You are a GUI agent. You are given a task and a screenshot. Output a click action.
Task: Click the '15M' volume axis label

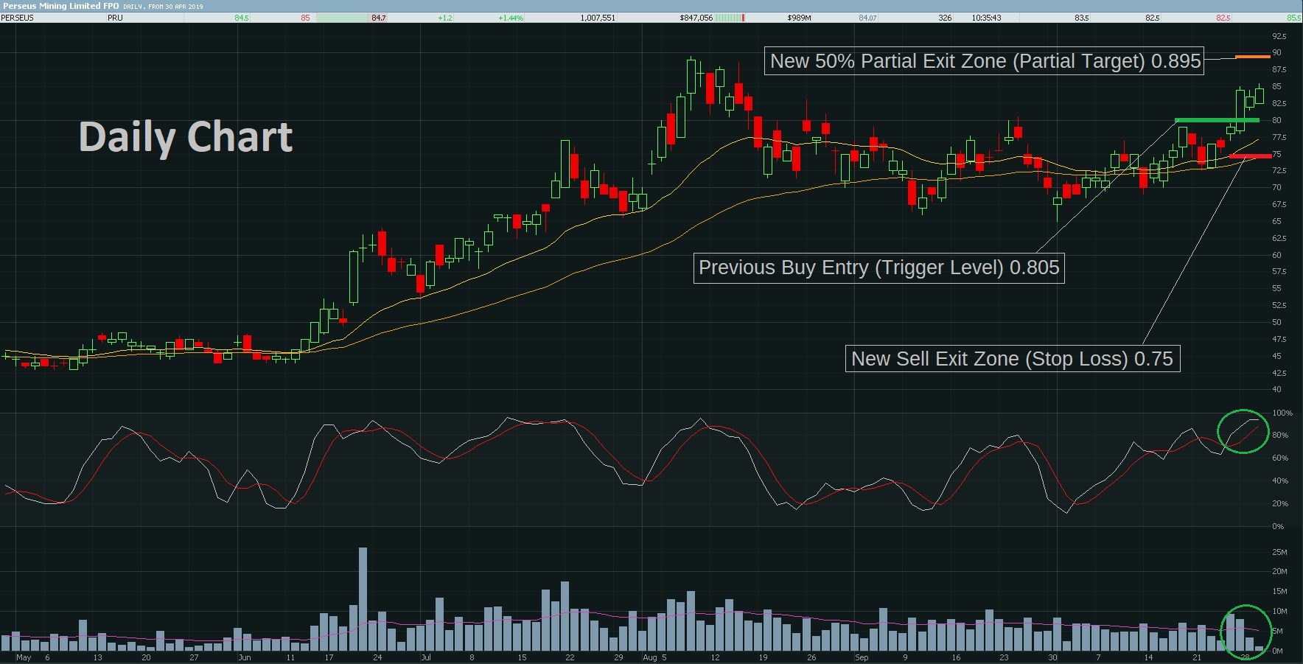click(1280, 592)
